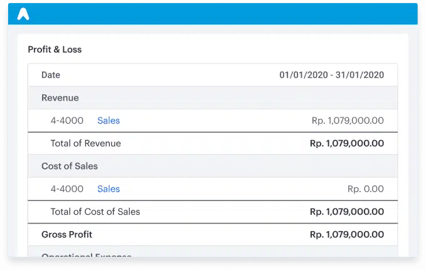Click the Total of Revenue label
The width and height of the screenshot is (426, 270).
(85, 143)
